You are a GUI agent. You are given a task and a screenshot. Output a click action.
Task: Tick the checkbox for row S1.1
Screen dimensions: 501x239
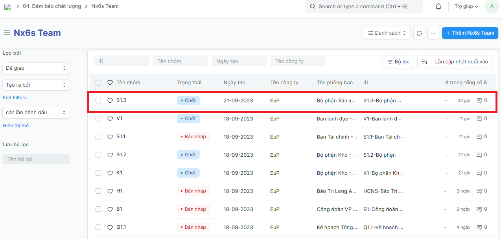tap(98, 137)
